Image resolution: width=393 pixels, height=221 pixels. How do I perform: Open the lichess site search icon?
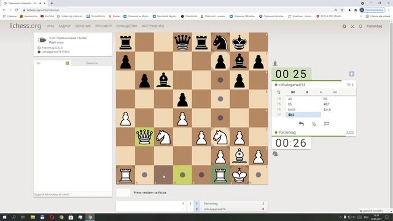pos(344,26)
